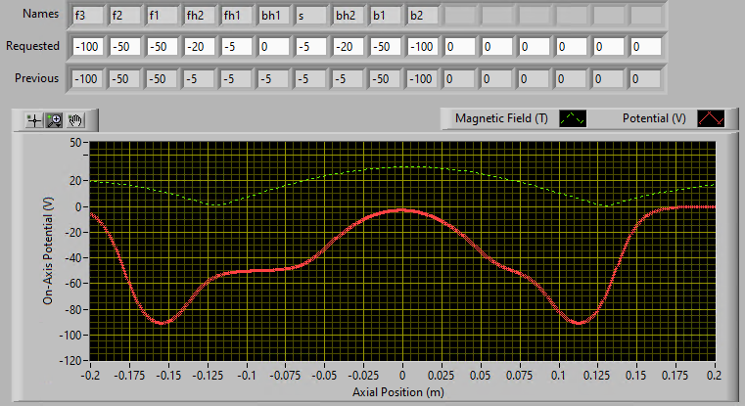Screen dimensions: 745x406
Task: Activate the zoom magnifier tool
Action: click(54, 120)
